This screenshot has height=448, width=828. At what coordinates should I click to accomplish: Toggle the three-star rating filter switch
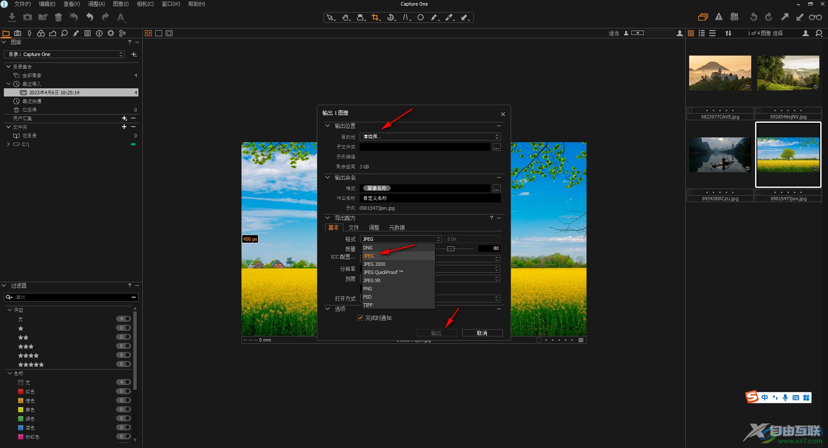click(123, 346)
